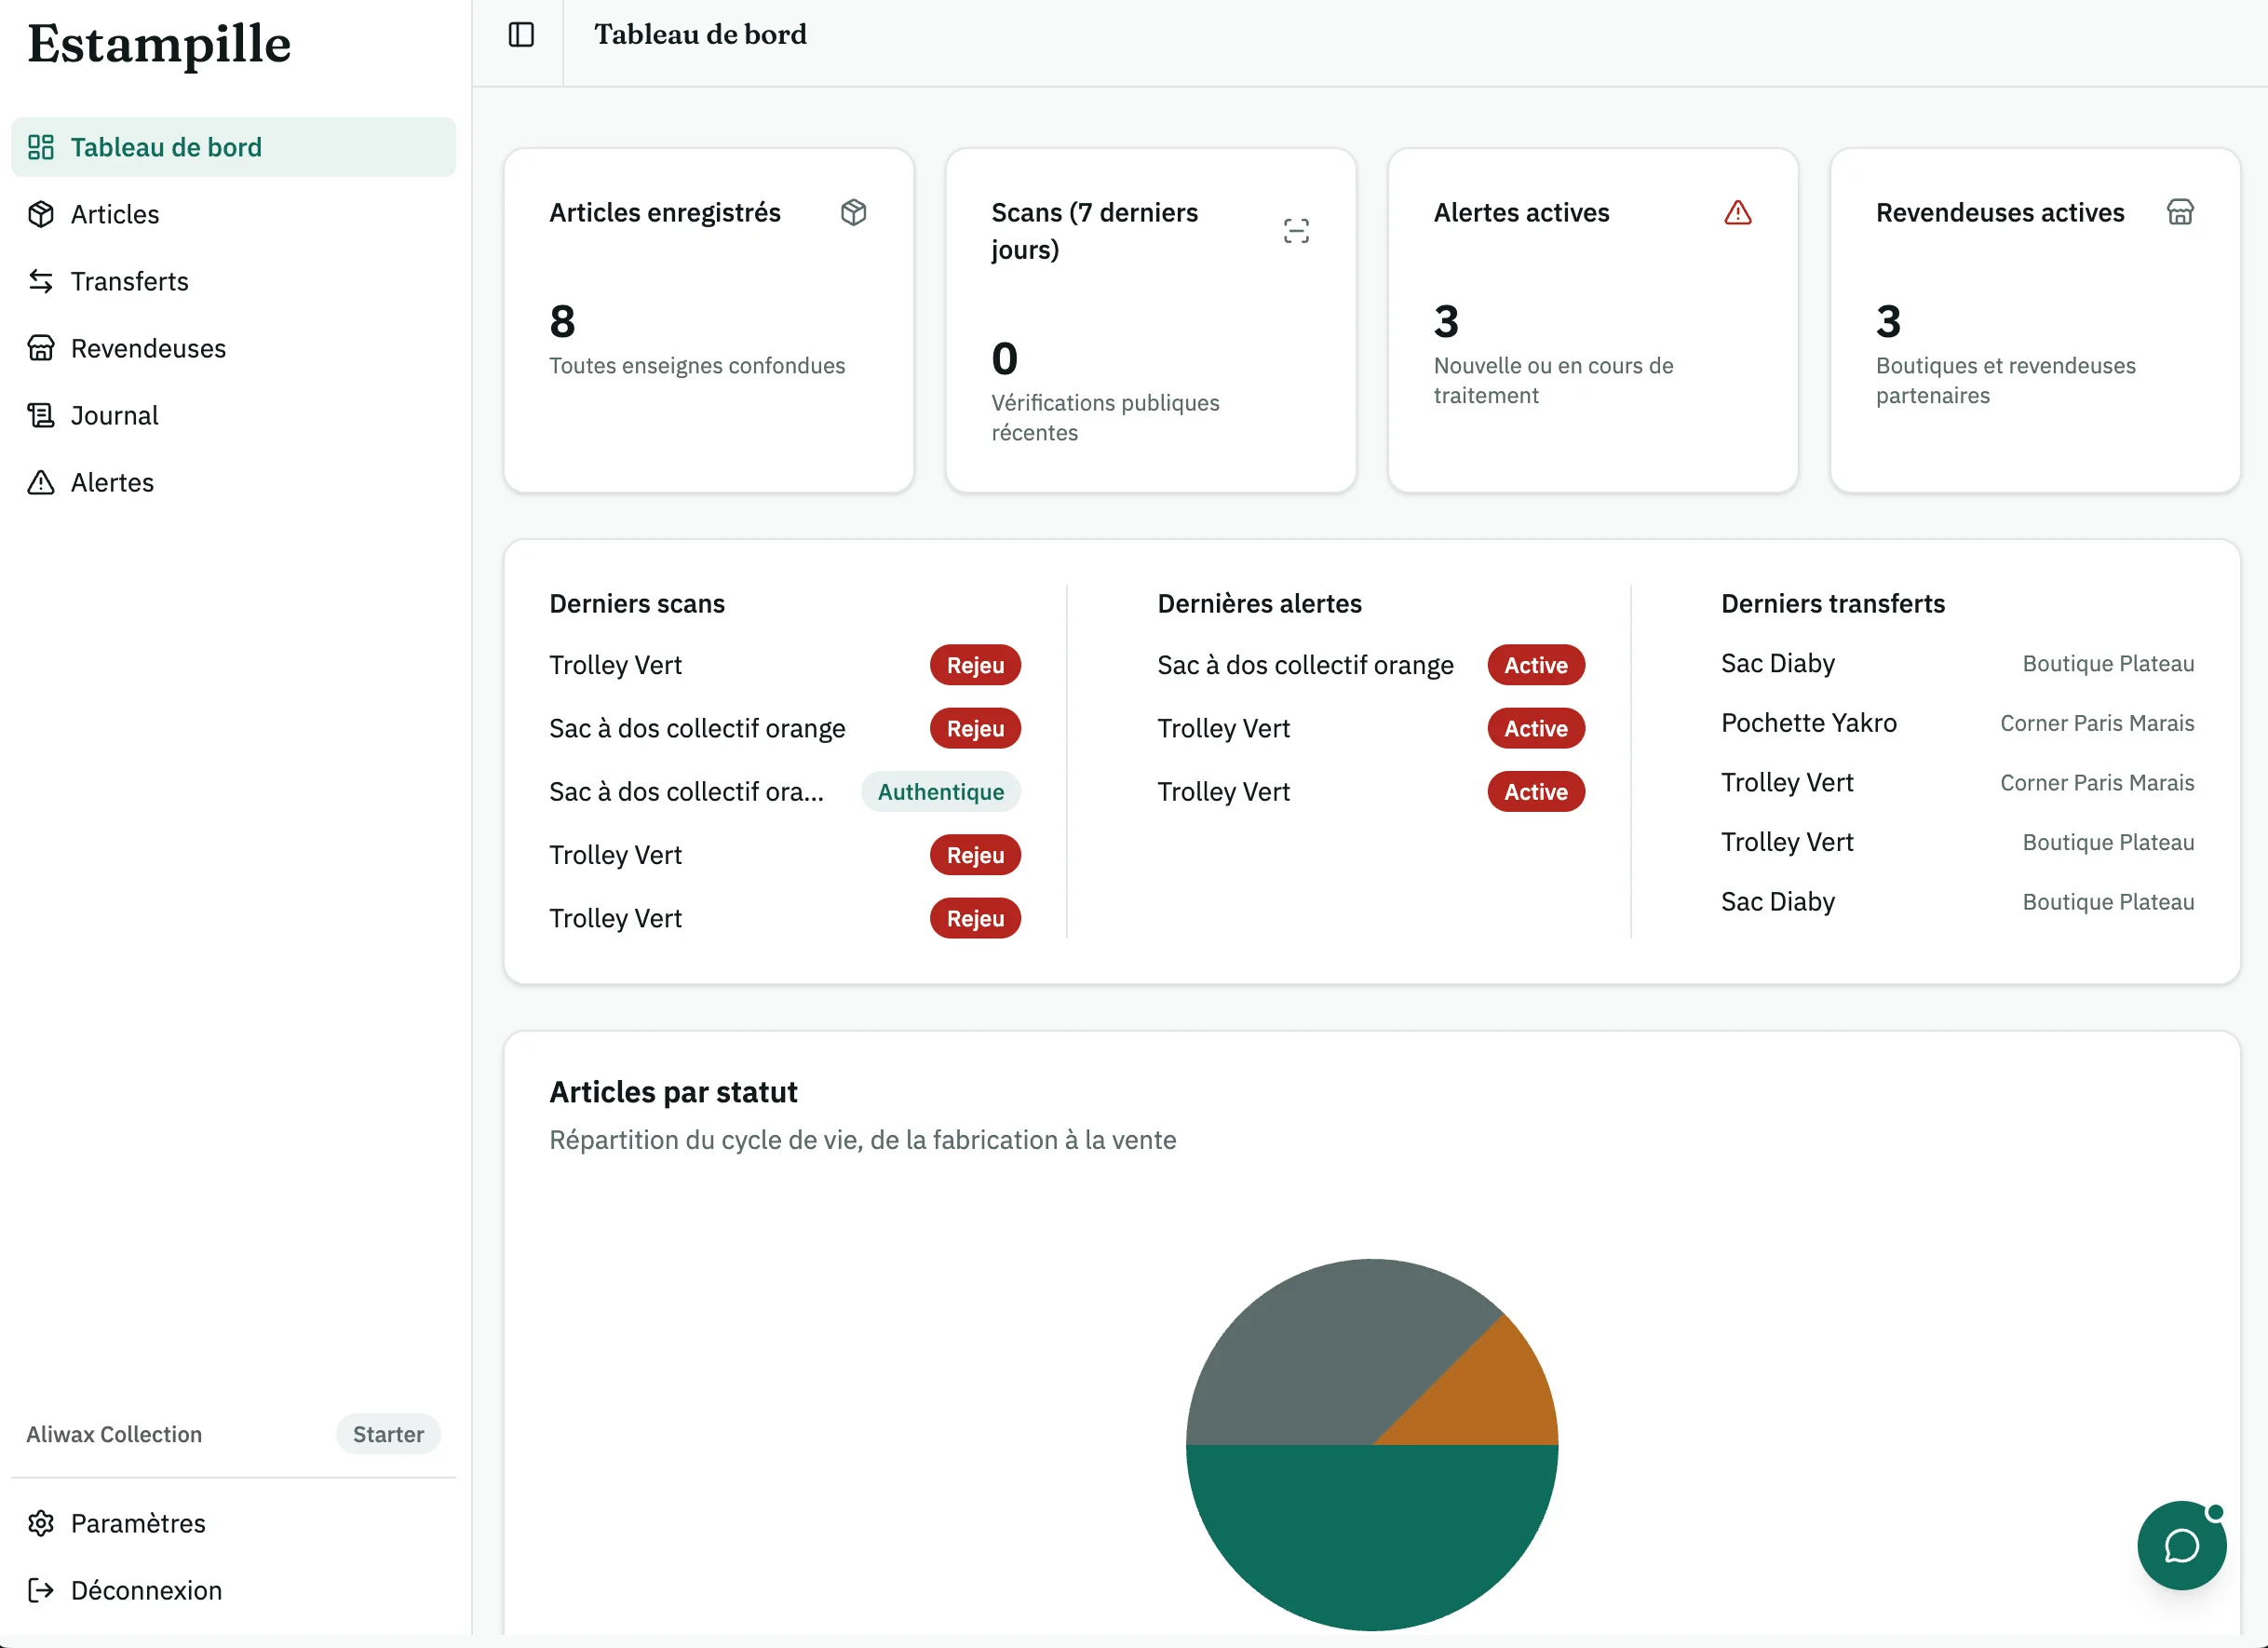The height and width of the screenshot is (1648, 2268).
Task: Toggle the sidebar collapse icon
Action: [521, 35]
